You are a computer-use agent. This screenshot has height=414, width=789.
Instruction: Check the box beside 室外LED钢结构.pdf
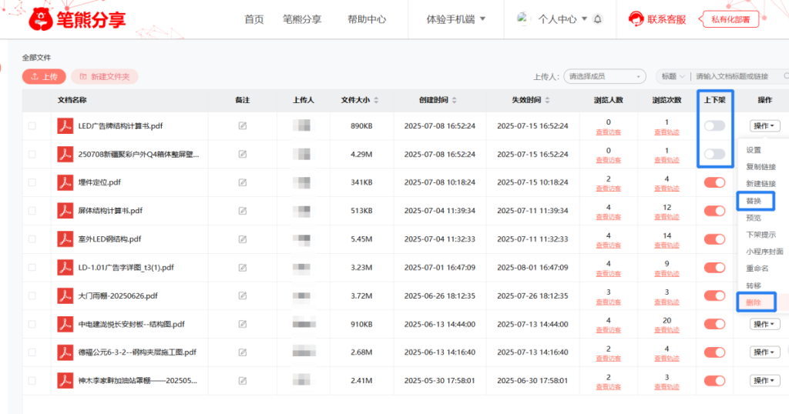coord(32,239)
